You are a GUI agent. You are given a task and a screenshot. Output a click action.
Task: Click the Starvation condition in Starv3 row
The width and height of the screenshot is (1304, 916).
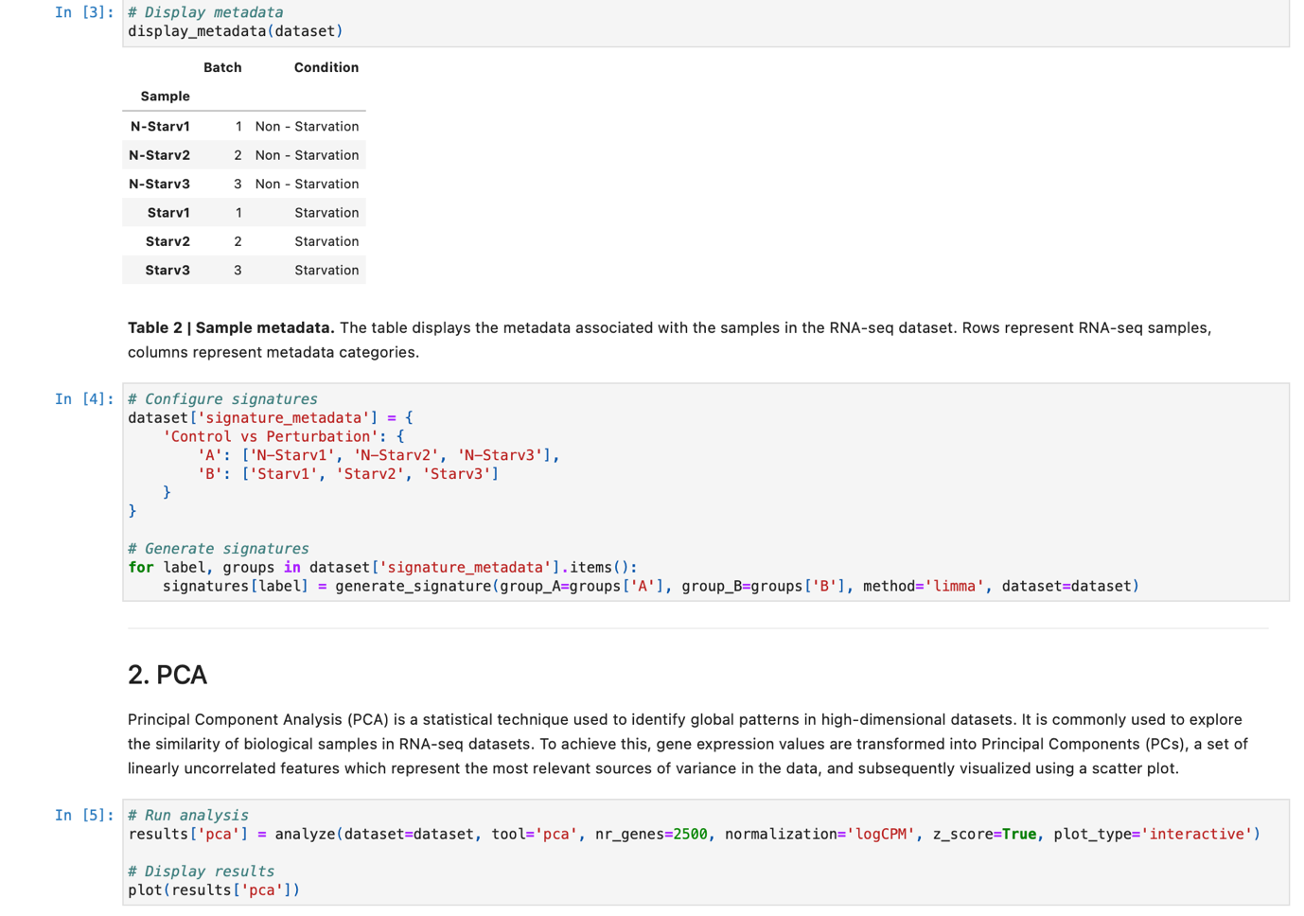coord(326,271)
